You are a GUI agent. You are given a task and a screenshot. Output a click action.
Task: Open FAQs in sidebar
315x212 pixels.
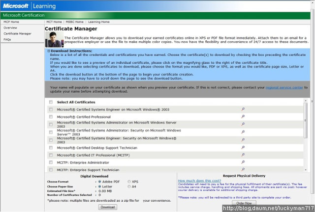click(7, 39)
